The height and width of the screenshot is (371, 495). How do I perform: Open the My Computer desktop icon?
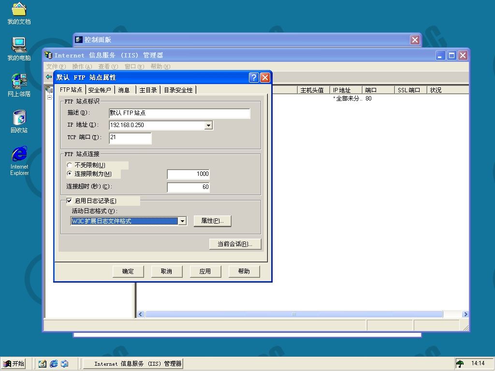19,49
